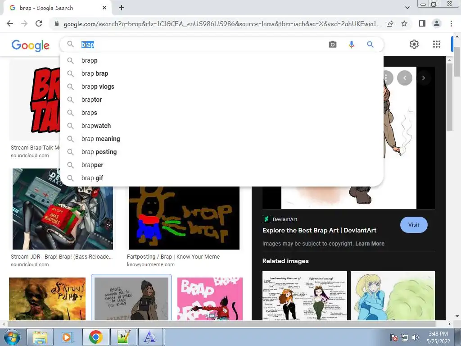461x346 pixels.
Task: Open Google quick settings gear
Action: click(414, 44)
